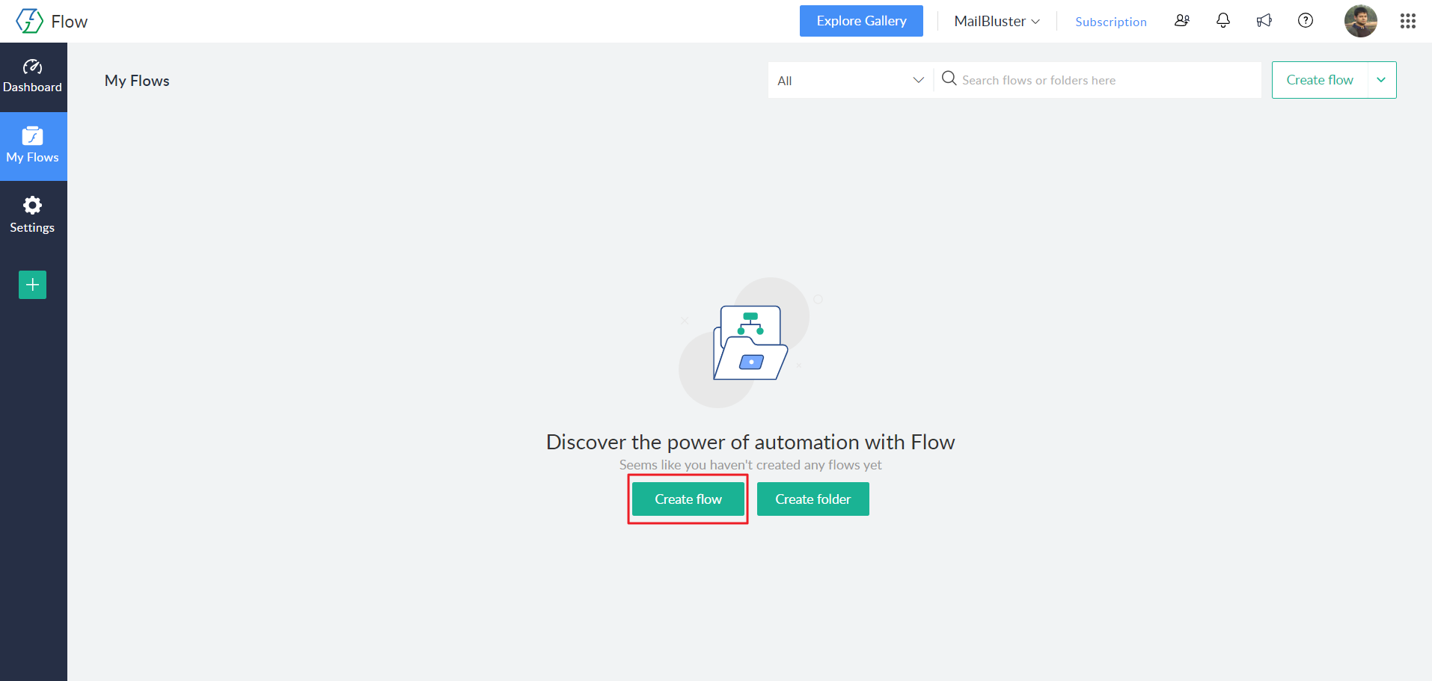1432x681 pixels.
Task: Open the help question mark icon
Action: coord(1306,21)
